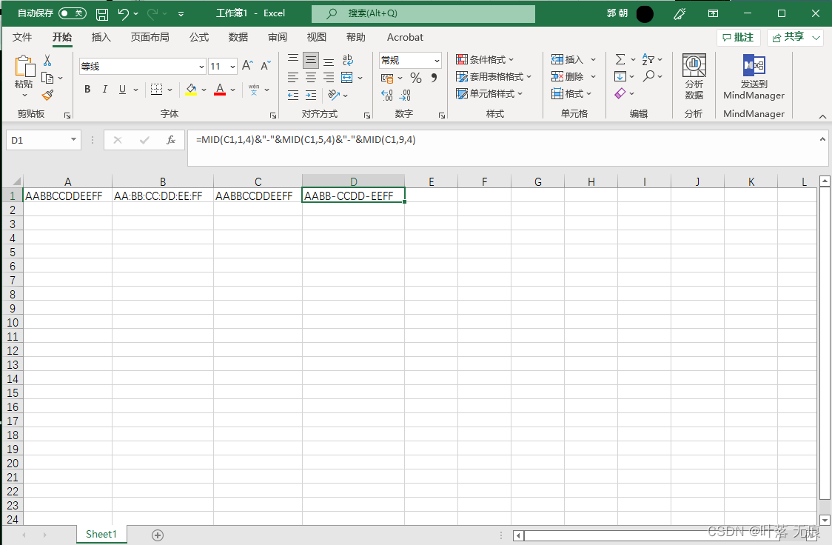Image resolution: width=832 pixels, height=545 pixels.
Task: Open the 文件 tab
Action: coord(22,37)
